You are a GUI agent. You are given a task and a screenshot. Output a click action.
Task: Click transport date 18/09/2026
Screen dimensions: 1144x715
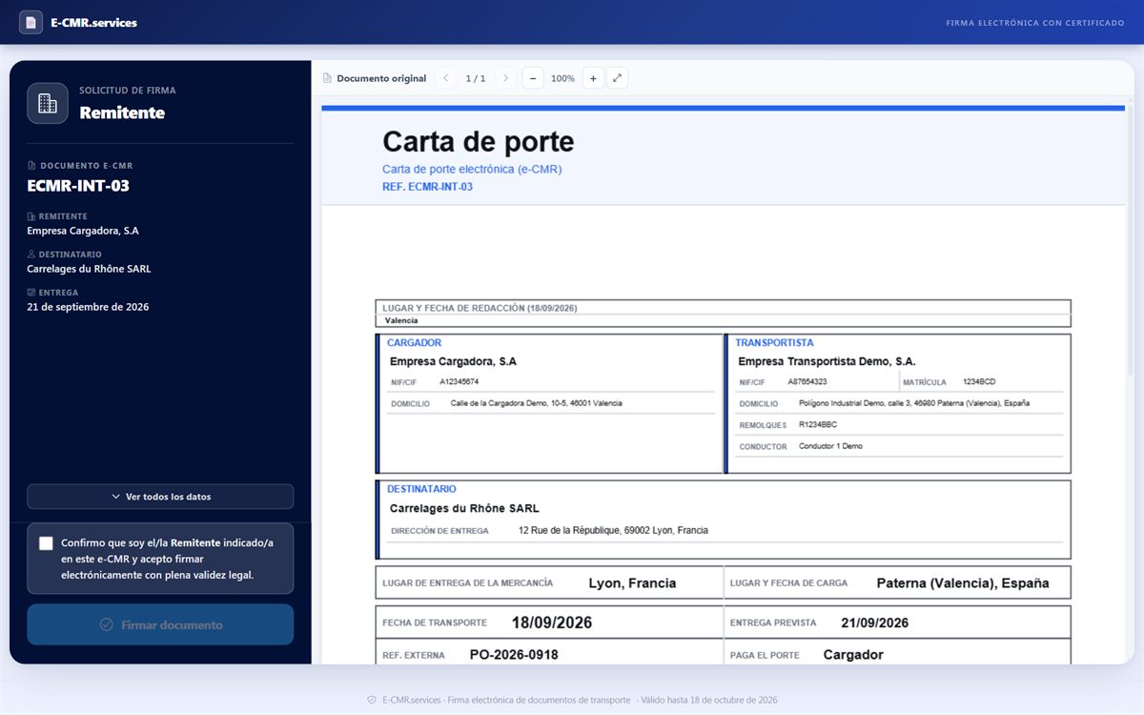tap(552, 623)
